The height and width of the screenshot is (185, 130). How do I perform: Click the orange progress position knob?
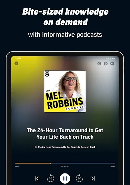click(50, 163)
